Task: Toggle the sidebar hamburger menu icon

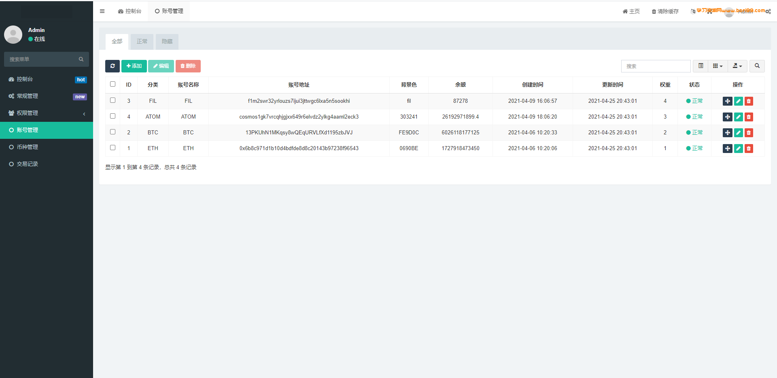Action: click(102, 11)
